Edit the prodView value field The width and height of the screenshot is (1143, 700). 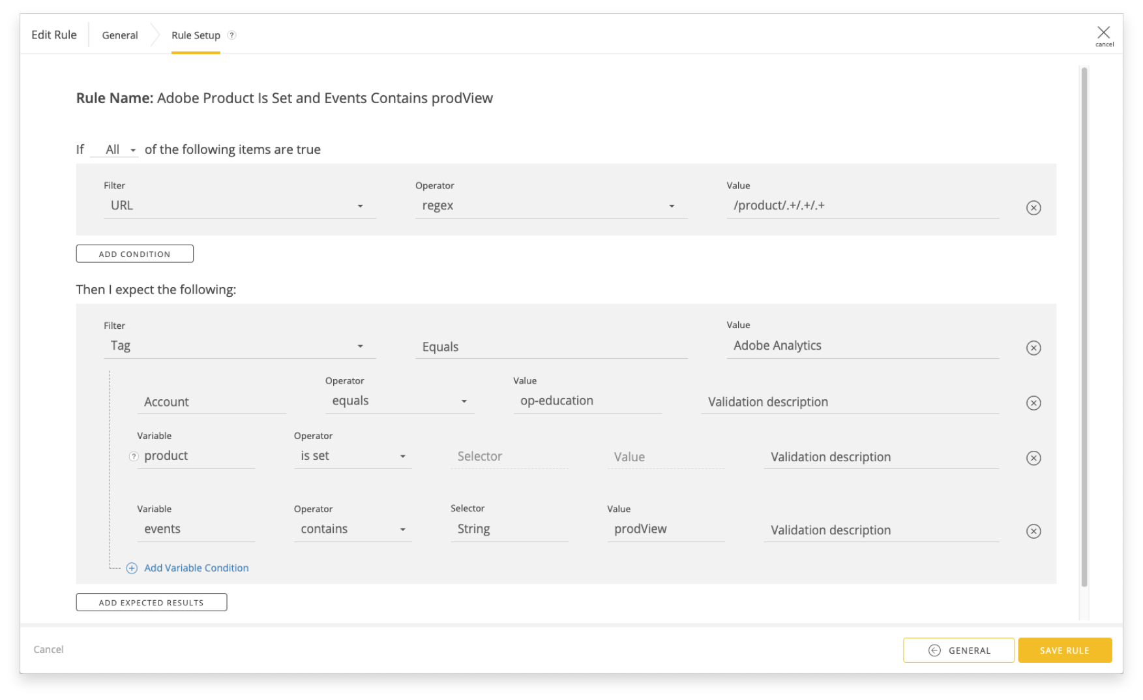[666, 529]
